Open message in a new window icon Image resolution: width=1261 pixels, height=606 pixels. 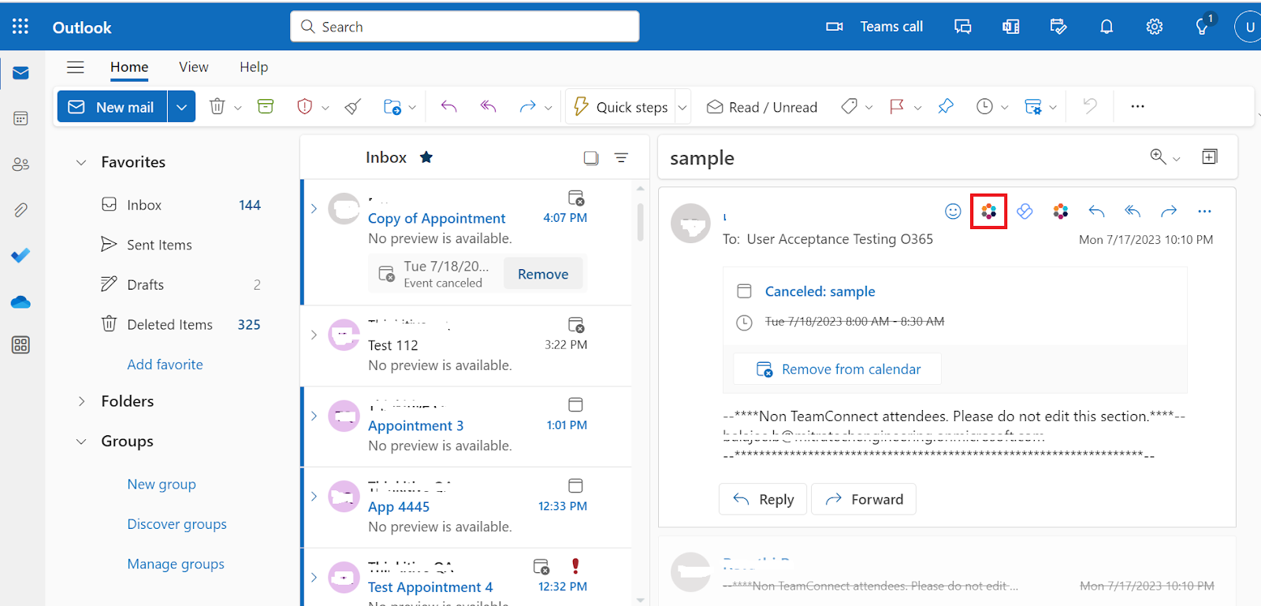point(1210,157)
